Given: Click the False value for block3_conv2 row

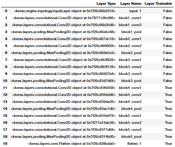Looking at the screenshot, I should (x=168, y=67).
